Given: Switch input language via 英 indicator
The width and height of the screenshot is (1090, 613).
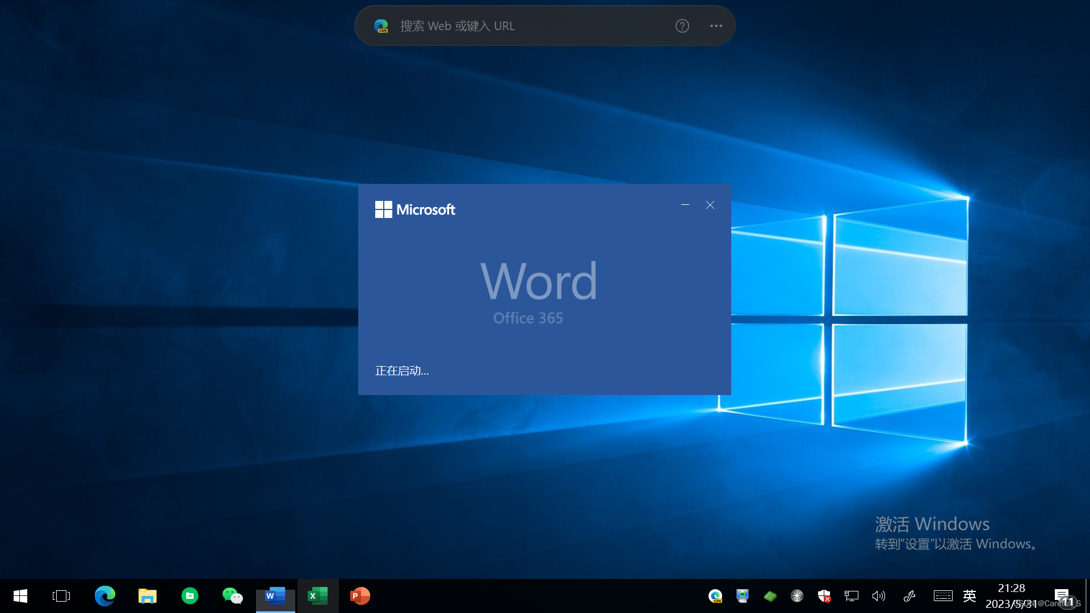Looking at the screenshot, I should (x=970, y=596).
